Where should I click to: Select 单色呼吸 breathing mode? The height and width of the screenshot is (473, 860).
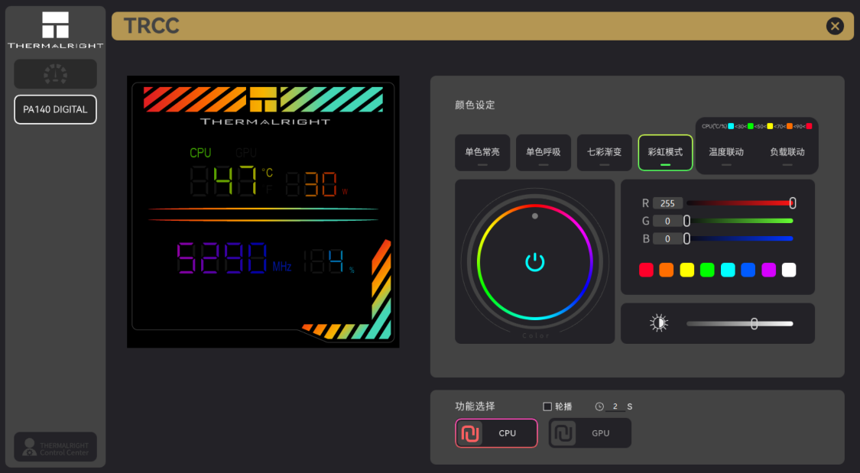coord(544,153)
